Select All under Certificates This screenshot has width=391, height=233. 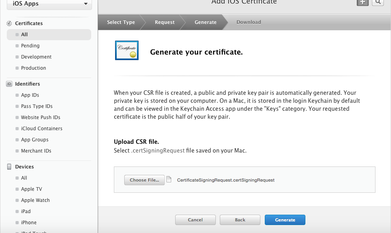[x=49, y=35]
